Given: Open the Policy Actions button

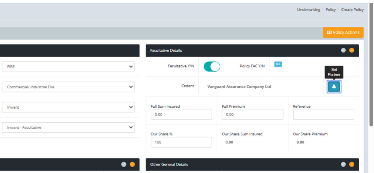Looking at the screenshot, I should point(343,32).
